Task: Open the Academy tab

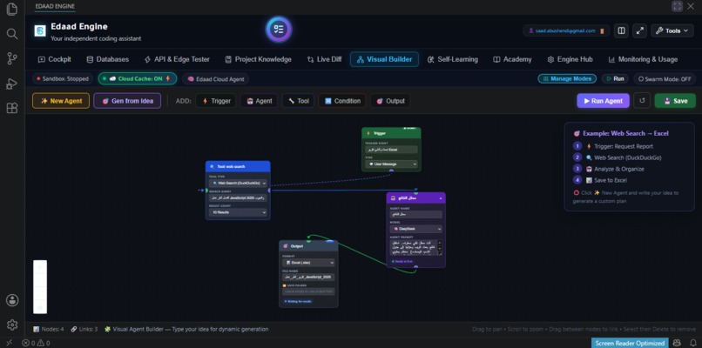Action: tap(512, 59)
